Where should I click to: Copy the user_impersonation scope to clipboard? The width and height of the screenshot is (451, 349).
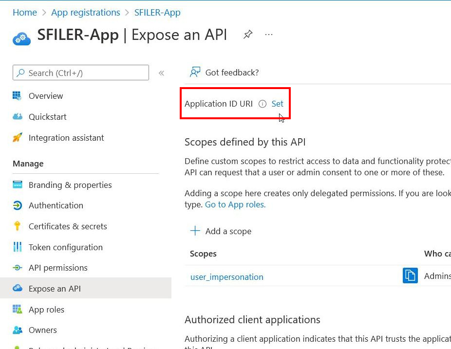click(410, 276)
